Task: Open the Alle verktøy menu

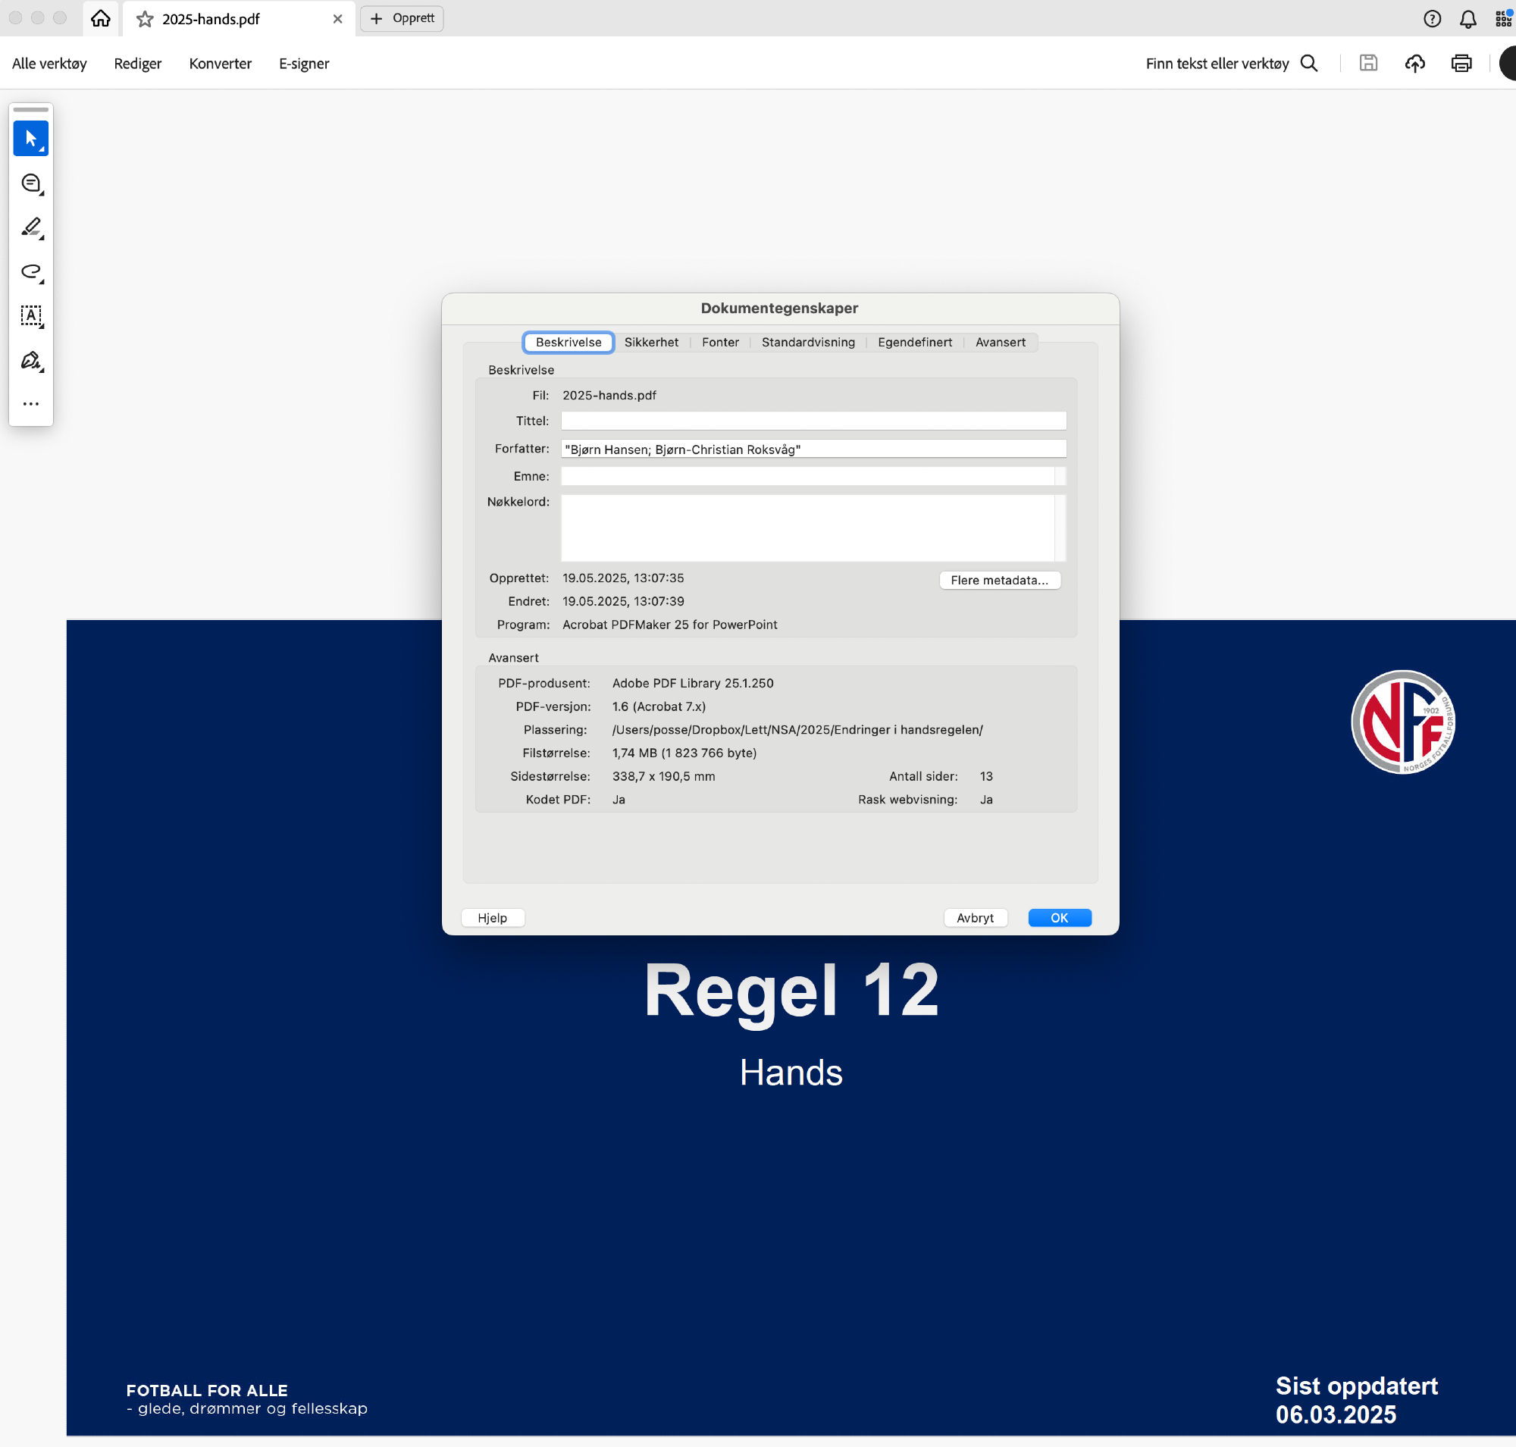Action: pos(49,63)
